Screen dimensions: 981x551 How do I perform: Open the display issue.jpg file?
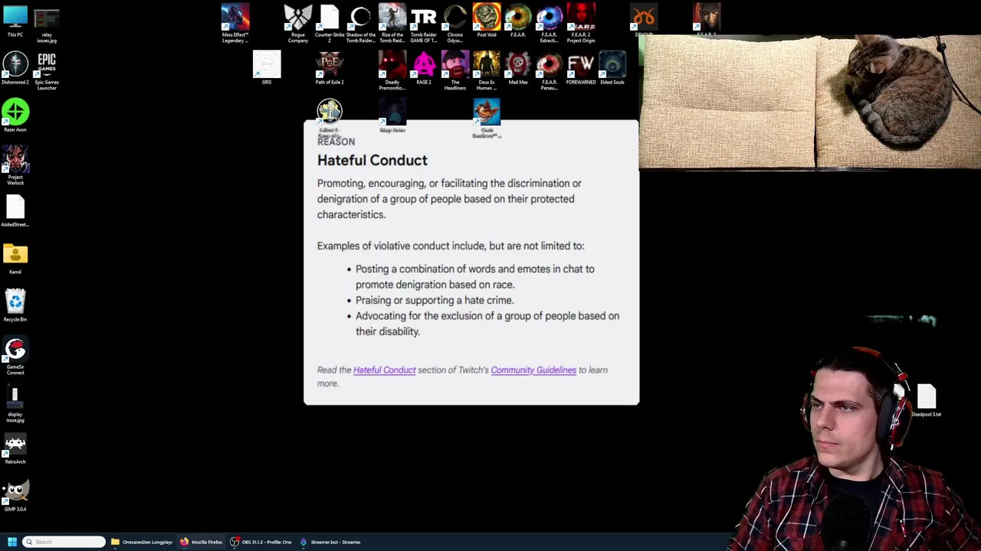tap(15, 403)
